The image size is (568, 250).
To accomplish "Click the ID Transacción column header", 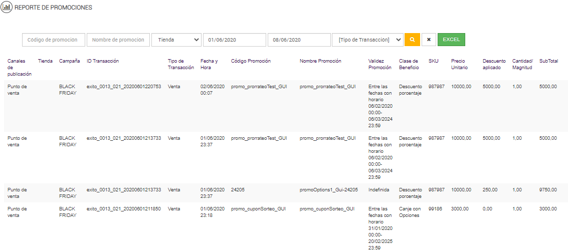I will tap(103, 61).
